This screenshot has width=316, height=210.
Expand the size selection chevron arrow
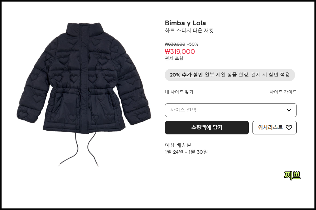click(x=289, y=110)
